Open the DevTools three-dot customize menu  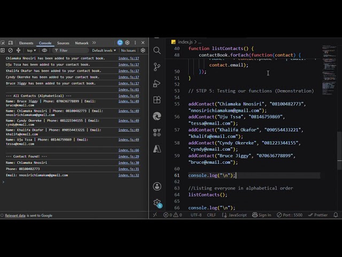pos(135,43)
